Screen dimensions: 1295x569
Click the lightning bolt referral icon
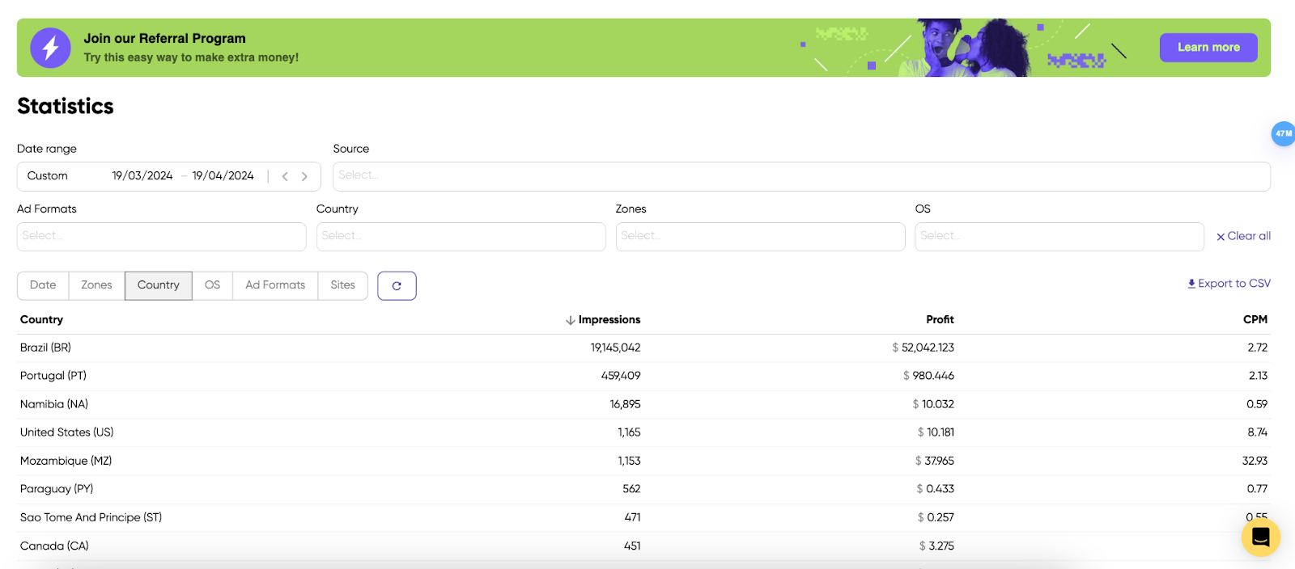tap(50, 48)
